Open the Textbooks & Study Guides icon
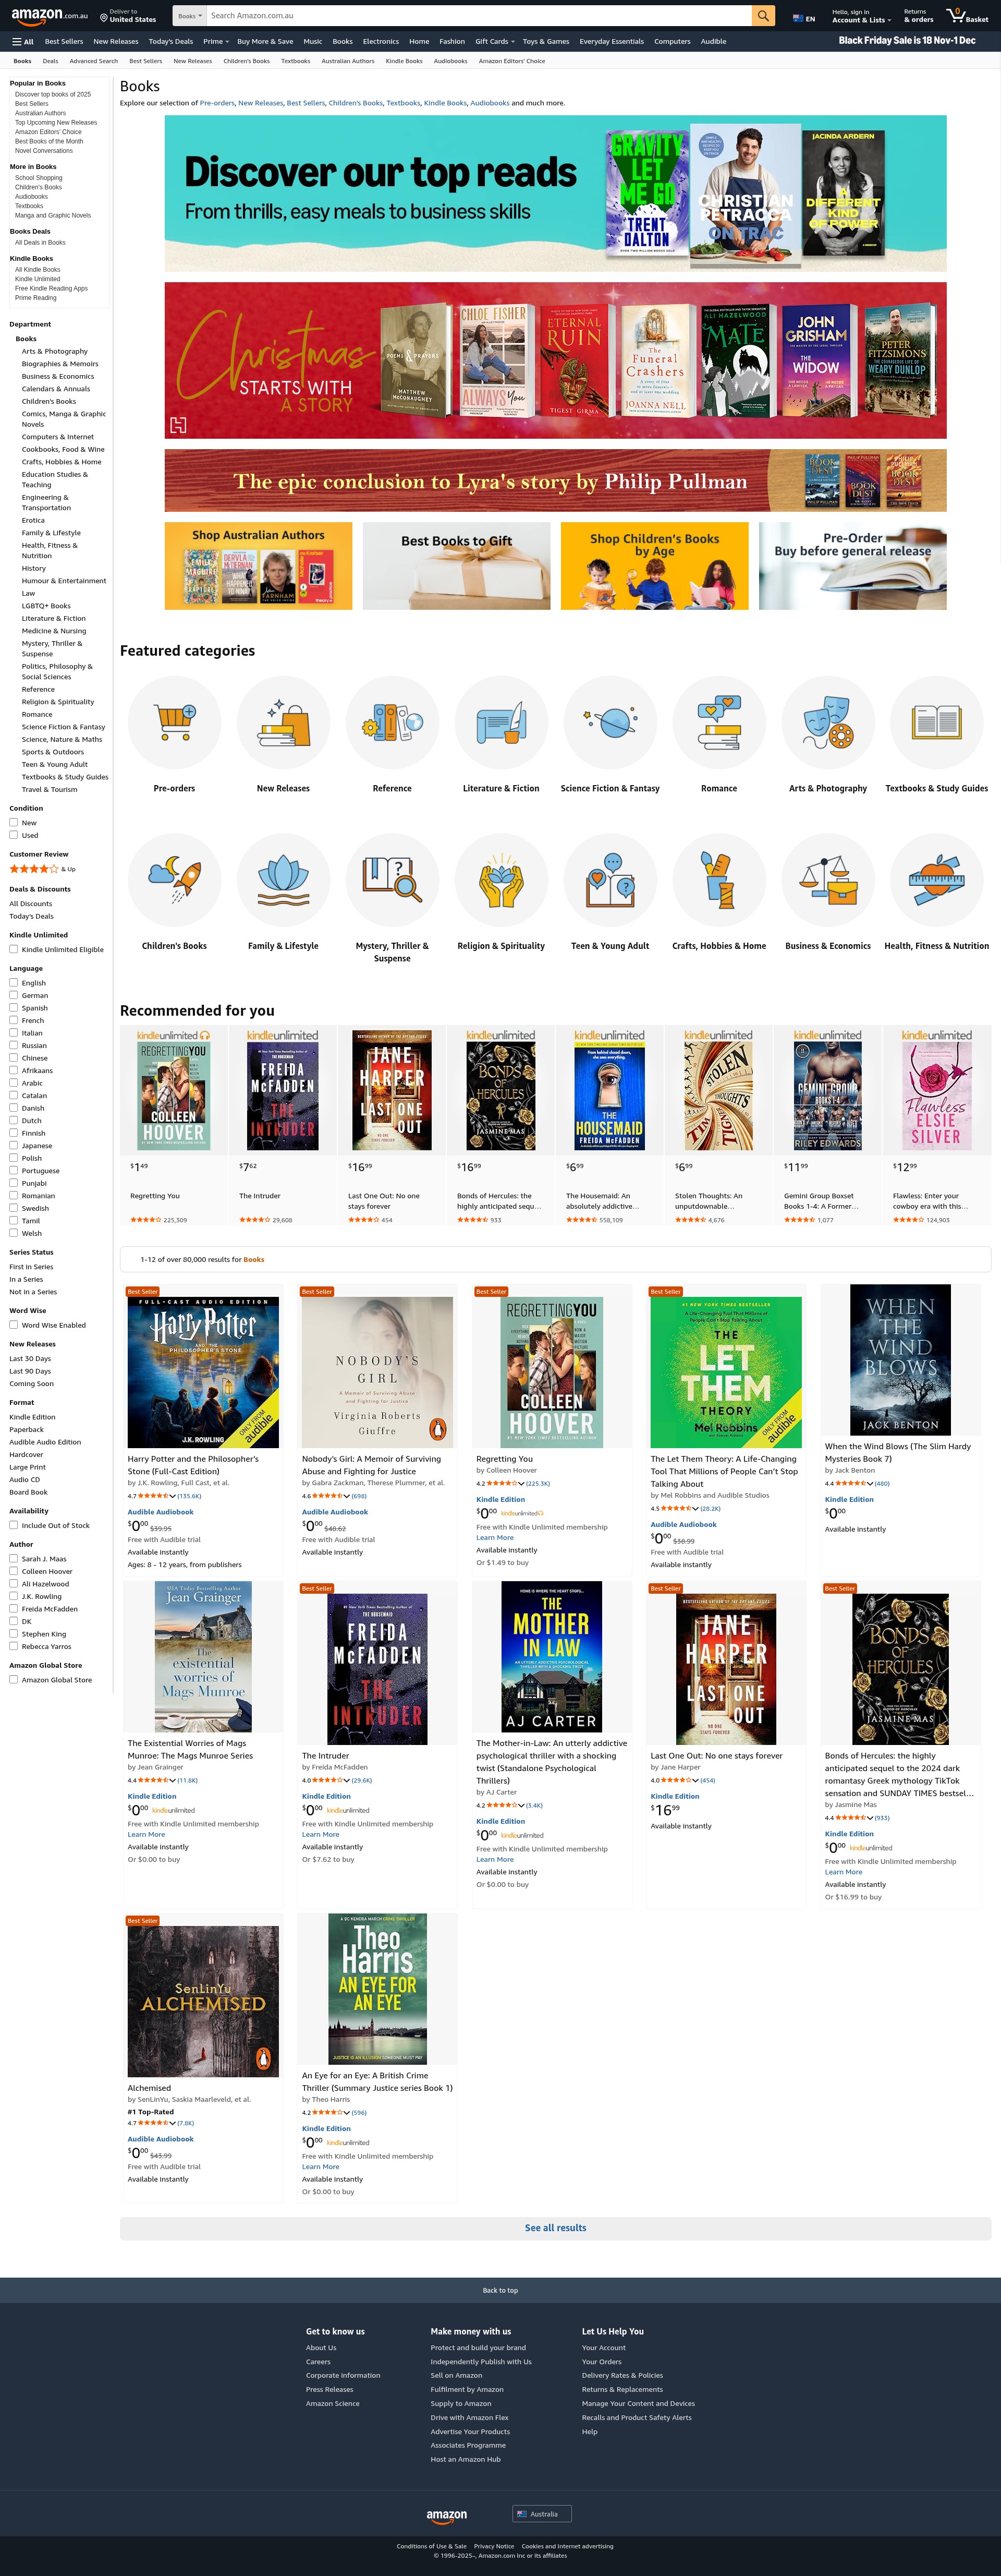 coord(937,722)
